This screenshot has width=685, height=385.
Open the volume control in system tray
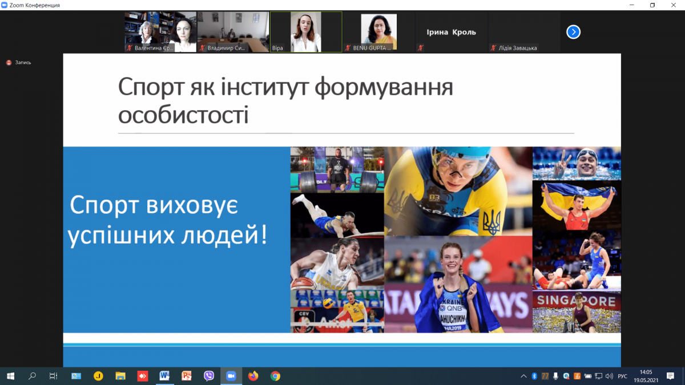click(x=609, y=376)
